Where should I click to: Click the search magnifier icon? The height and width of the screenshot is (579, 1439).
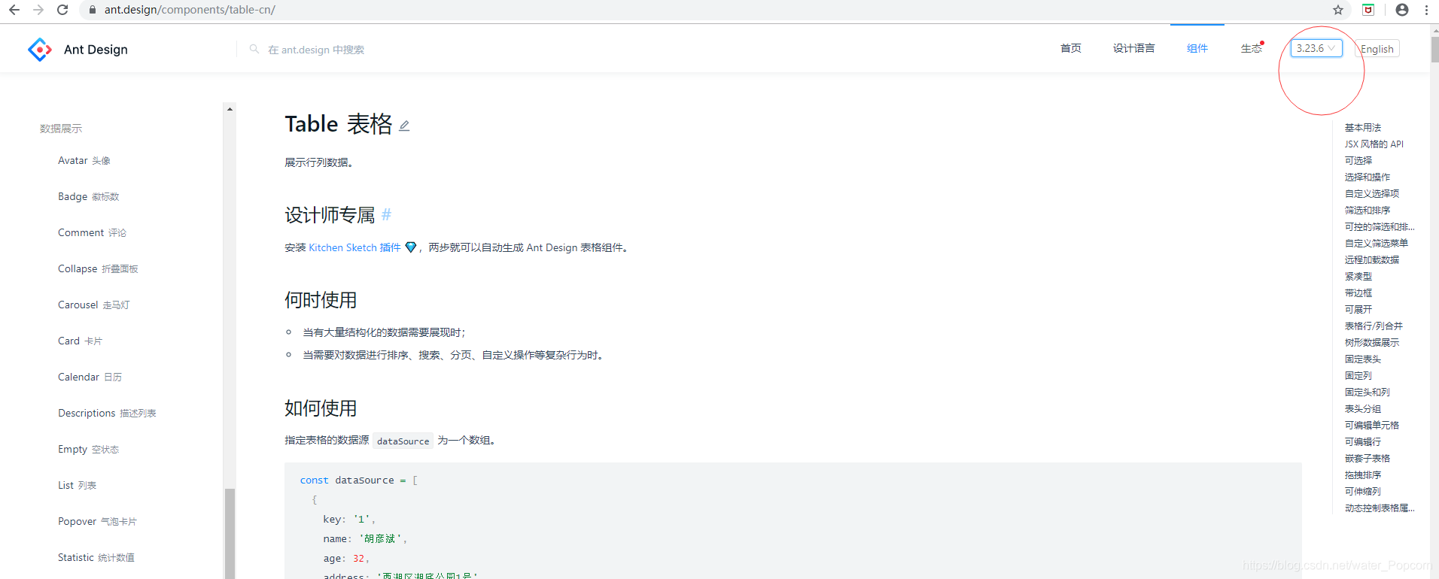[254, 49]
